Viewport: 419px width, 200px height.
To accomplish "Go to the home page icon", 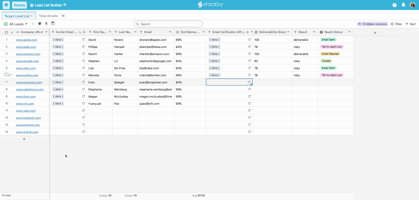I will (x=6, y=5).
